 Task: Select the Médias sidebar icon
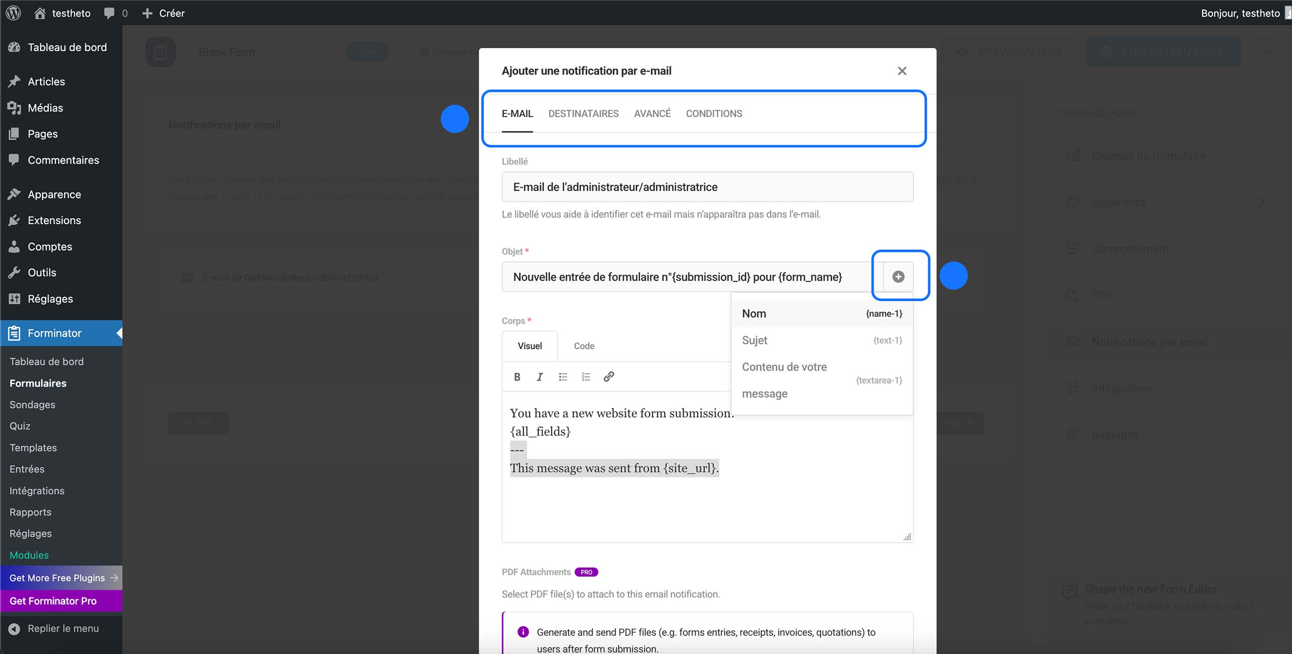[14, 107]
